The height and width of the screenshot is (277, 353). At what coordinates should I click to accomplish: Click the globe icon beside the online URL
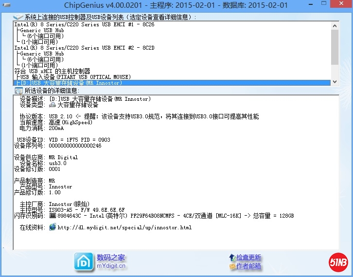coord(53,227)
